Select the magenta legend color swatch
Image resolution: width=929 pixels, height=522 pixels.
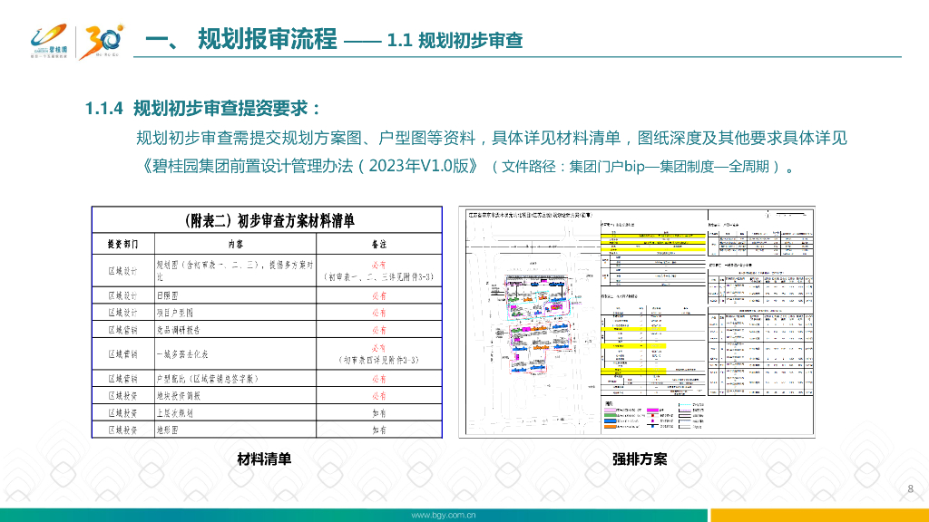[651, 410]
